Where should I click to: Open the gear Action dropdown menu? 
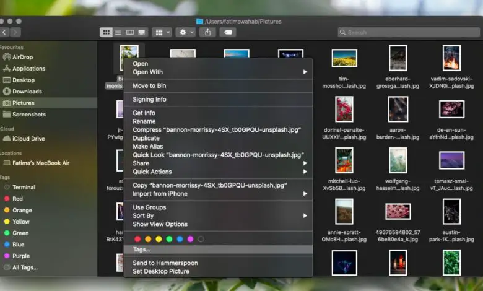pos(185,32)
